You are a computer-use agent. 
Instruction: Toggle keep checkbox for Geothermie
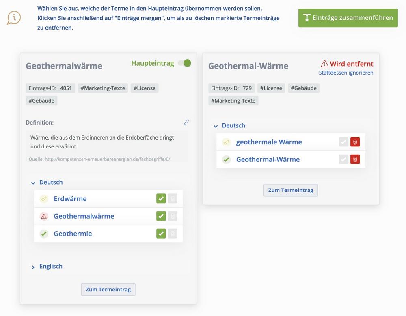pyautogui.click(x=161, y=234)
